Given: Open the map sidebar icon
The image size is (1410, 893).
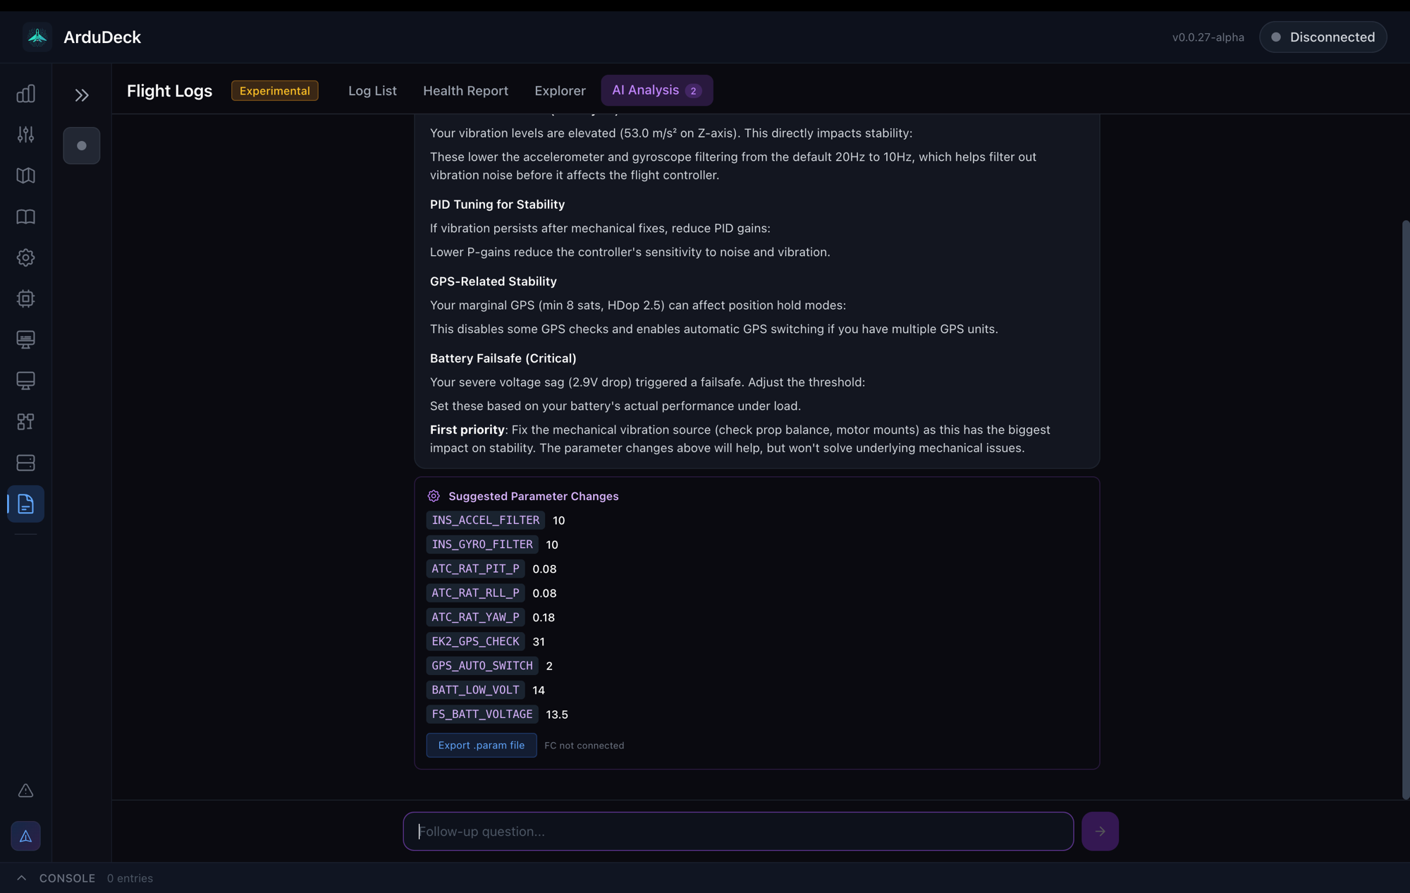Looking at the screenshot, I should click(25, 176).
